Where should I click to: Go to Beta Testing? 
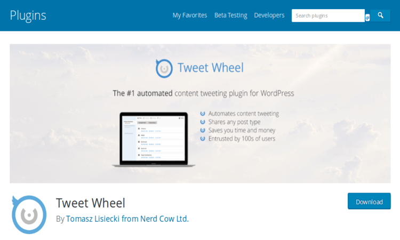230,15
